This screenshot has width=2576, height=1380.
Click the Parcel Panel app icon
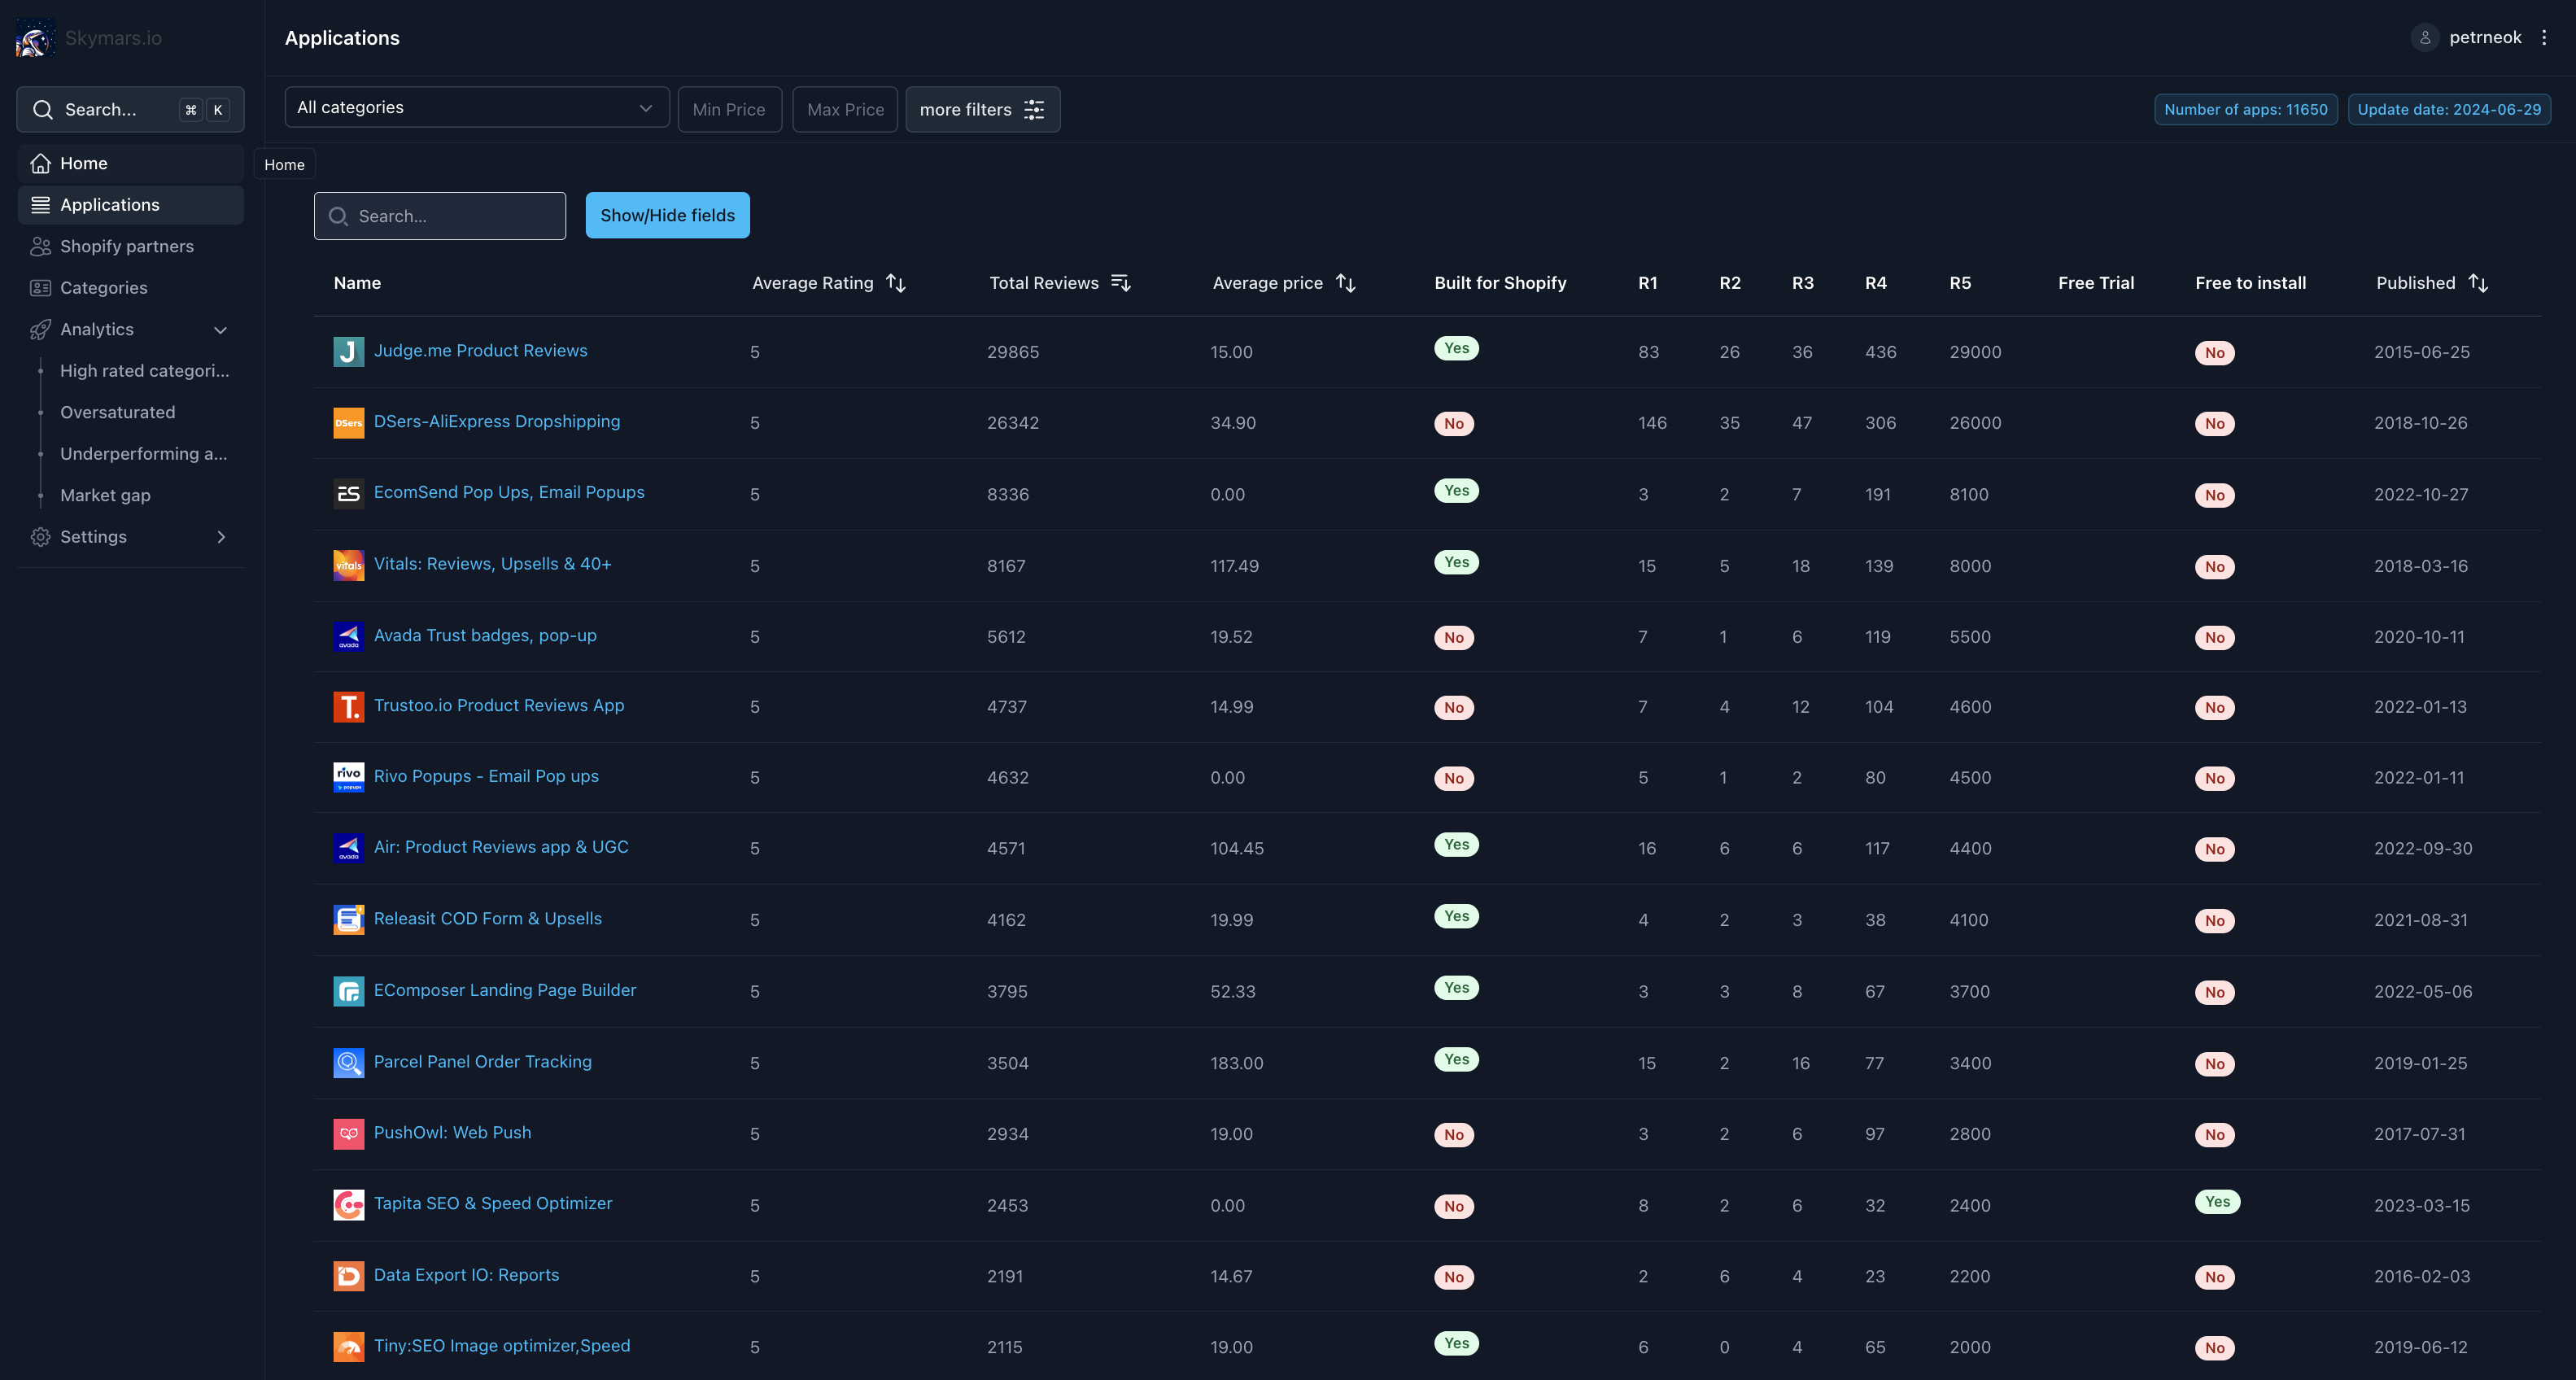tap(349, 1063)
